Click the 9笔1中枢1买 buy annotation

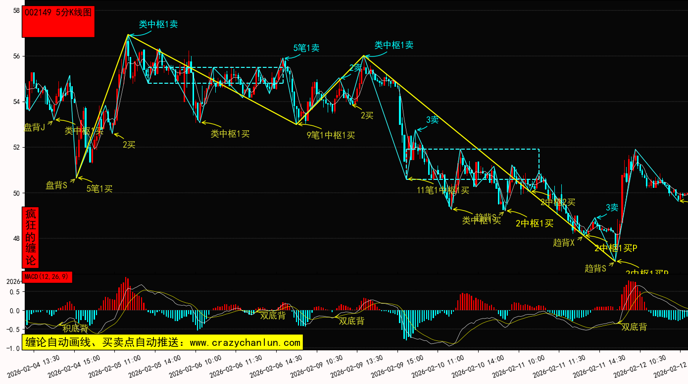331,135
